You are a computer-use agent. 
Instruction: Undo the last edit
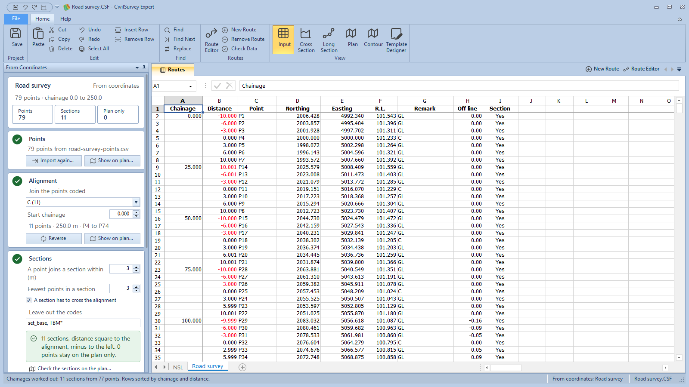tap(90, 30)
